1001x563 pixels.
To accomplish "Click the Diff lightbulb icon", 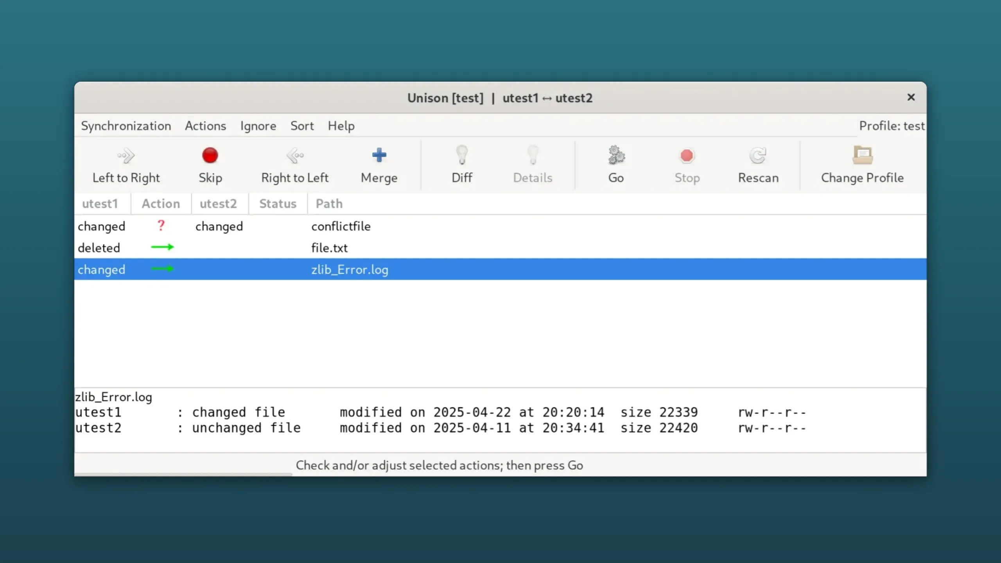I will 462,155.
